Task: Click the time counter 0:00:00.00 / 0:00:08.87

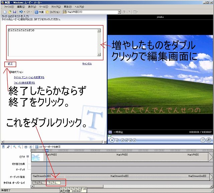Action: pyautogui.click(x=200, y=132)
